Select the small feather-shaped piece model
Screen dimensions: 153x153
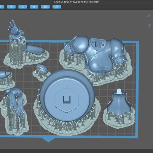pyautogui.click(x=42, y=69)
